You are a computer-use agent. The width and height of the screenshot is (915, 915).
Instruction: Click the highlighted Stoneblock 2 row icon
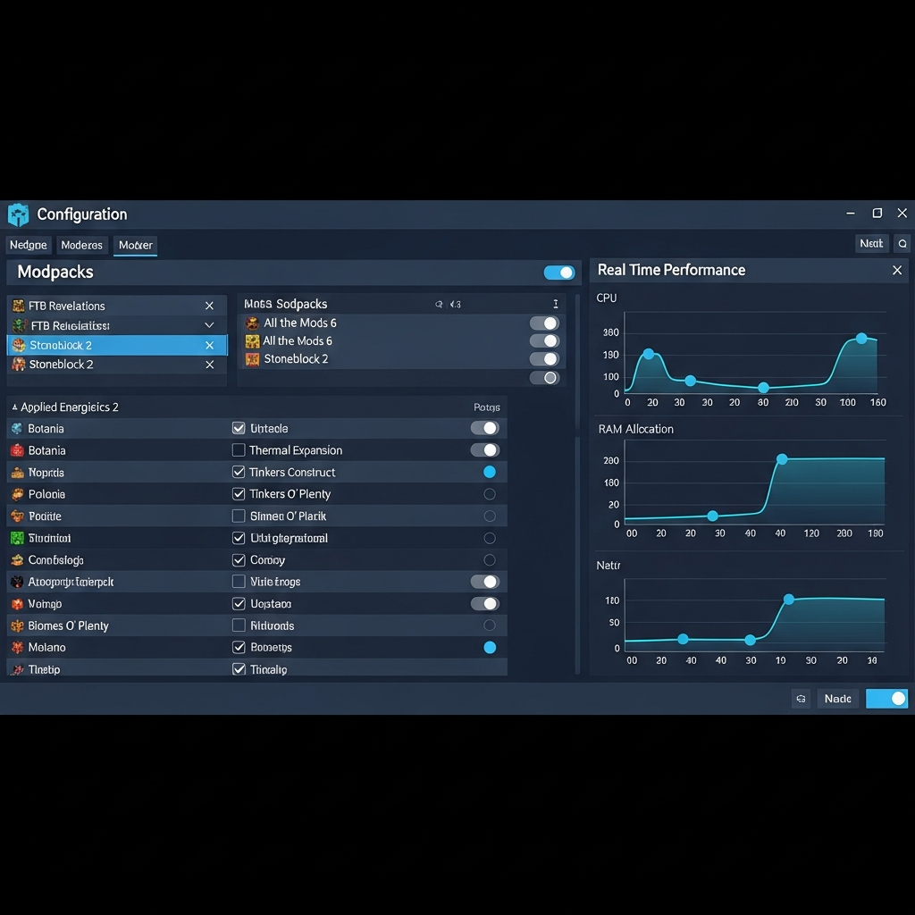tap(19, 345)
